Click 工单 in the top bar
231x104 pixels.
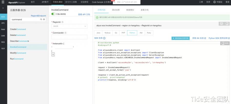tap(201, 2)
